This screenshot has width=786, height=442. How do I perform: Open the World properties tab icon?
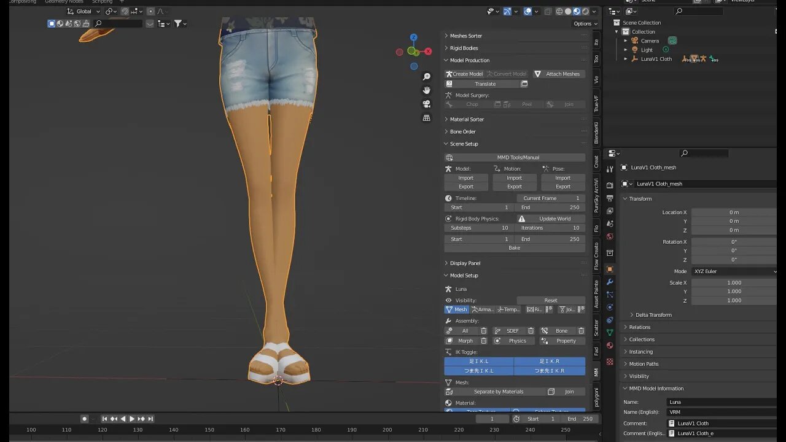pyautogui.click(x=610, y=236)
